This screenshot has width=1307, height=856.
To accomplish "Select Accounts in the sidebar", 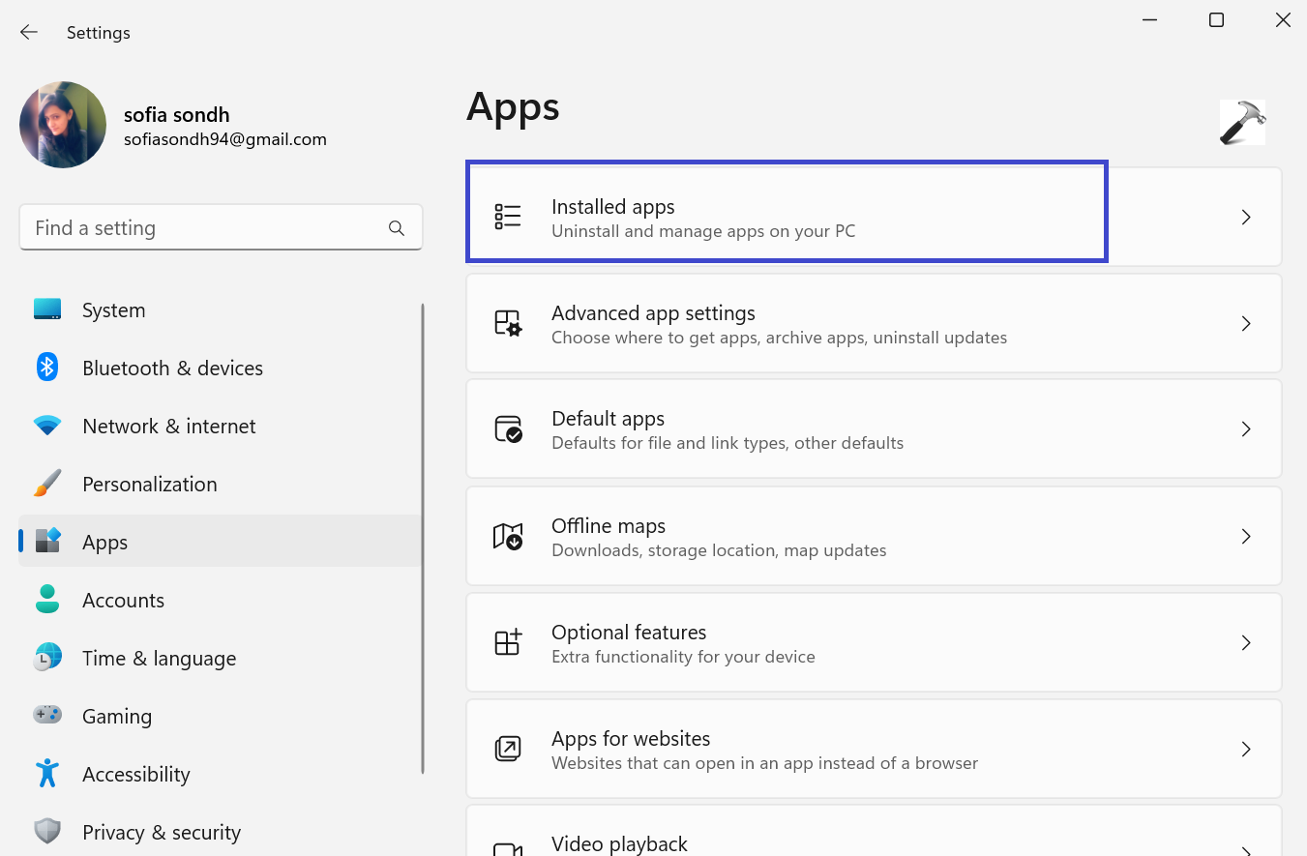I will 123,601.
